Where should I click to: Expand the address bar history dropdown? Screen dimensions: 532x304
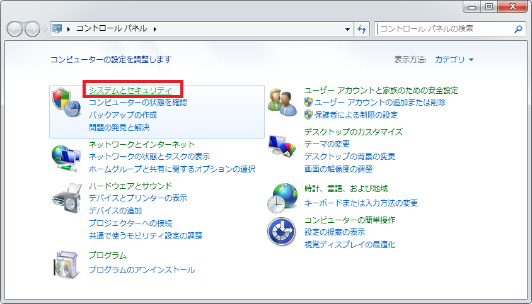[x=348, y=29]
